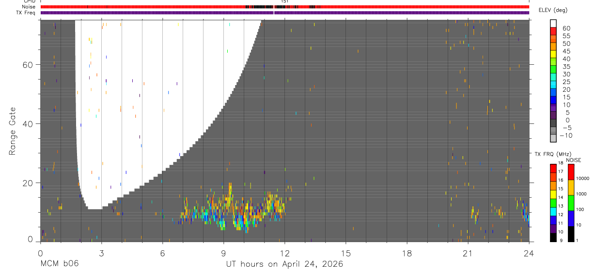Click the '9' tick label on time axis
Screen dimensions: 595x274
click(x=223, y=253)
